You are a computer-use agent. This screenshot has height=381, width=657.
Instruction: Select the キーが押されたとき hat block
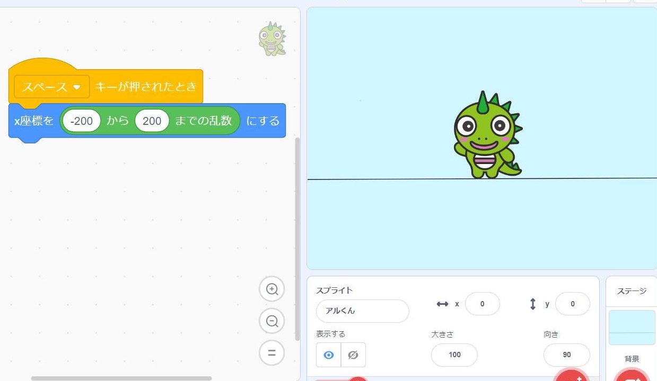tap(146, 87)
